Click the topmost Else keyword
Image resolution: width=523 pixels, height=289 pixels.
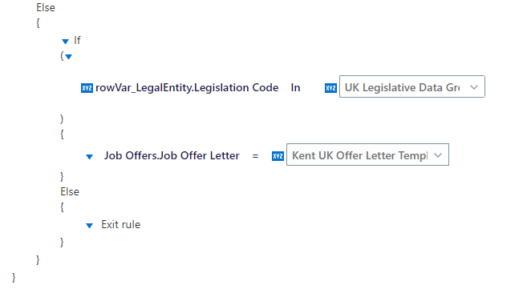(46, 8)
